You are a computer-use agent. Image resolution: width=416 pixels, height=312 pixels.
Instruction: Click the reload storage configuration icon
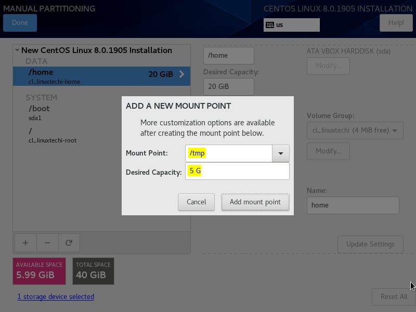coord(69,243)
